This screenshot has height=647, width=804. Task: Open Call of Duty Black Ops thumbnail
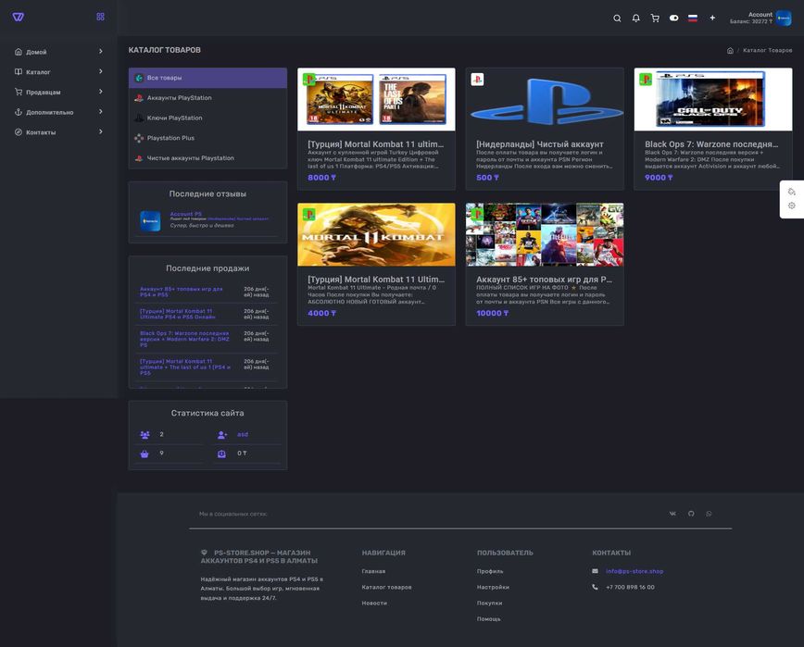(x=713, y=99)
